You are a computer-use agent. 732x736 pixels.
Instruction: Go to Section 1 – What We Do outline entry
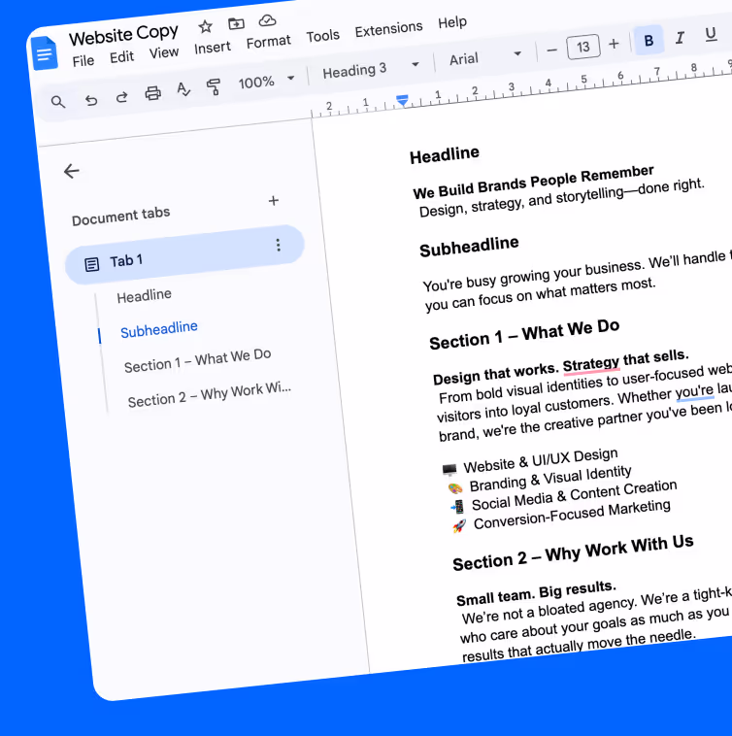(197, 360)
